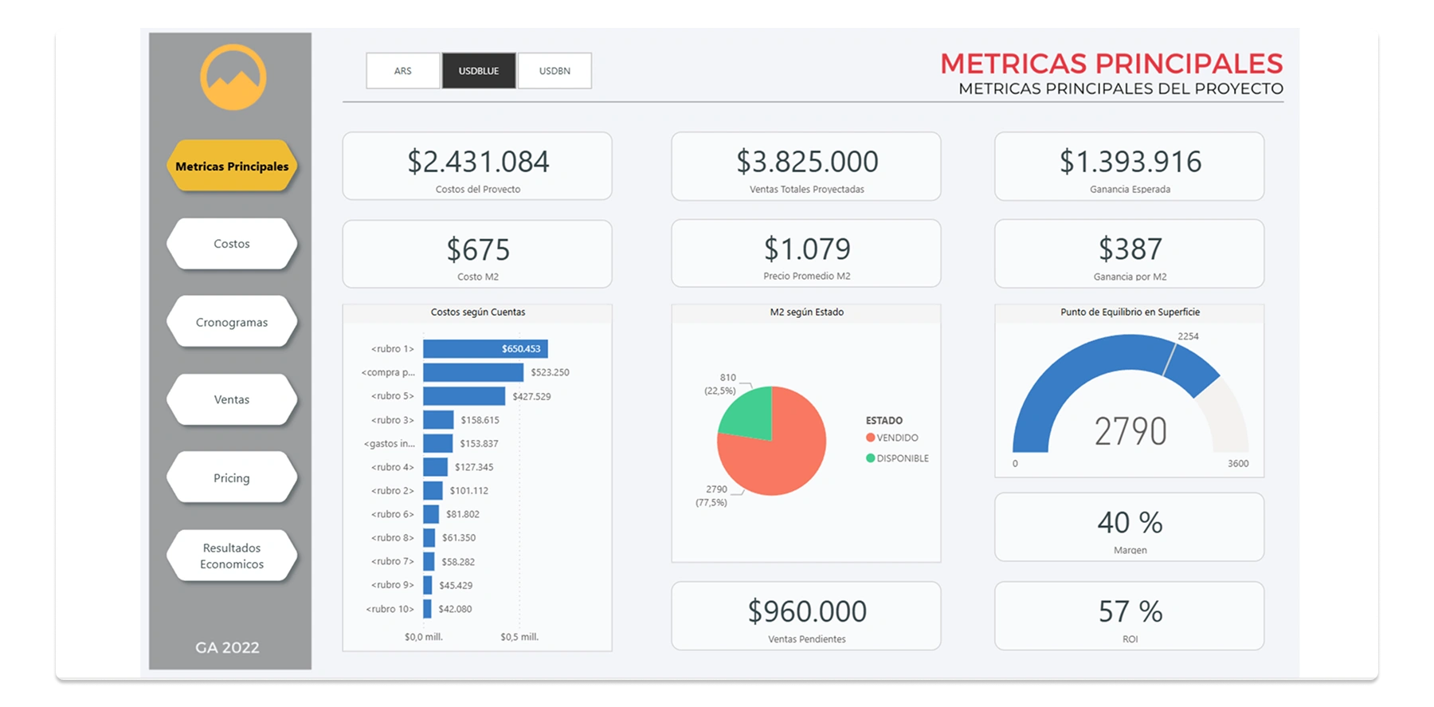
Task: Click the rubro 5 bar in chart
Action: [464, 396]
